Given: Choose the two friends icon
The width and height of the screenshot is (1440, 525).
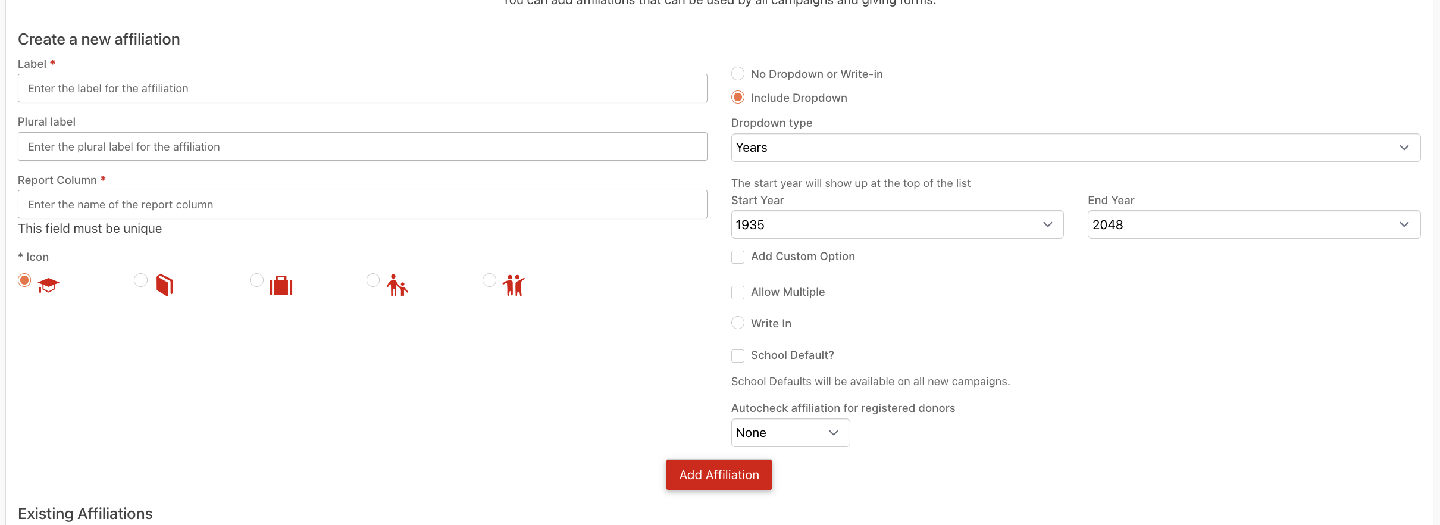Looking at the screenshot, I should (513, 285).
